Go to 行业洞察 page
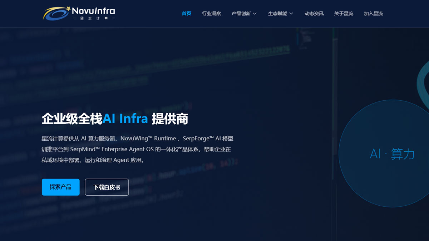The height and width of the screenshot is (241, 429). pos(212,14)
